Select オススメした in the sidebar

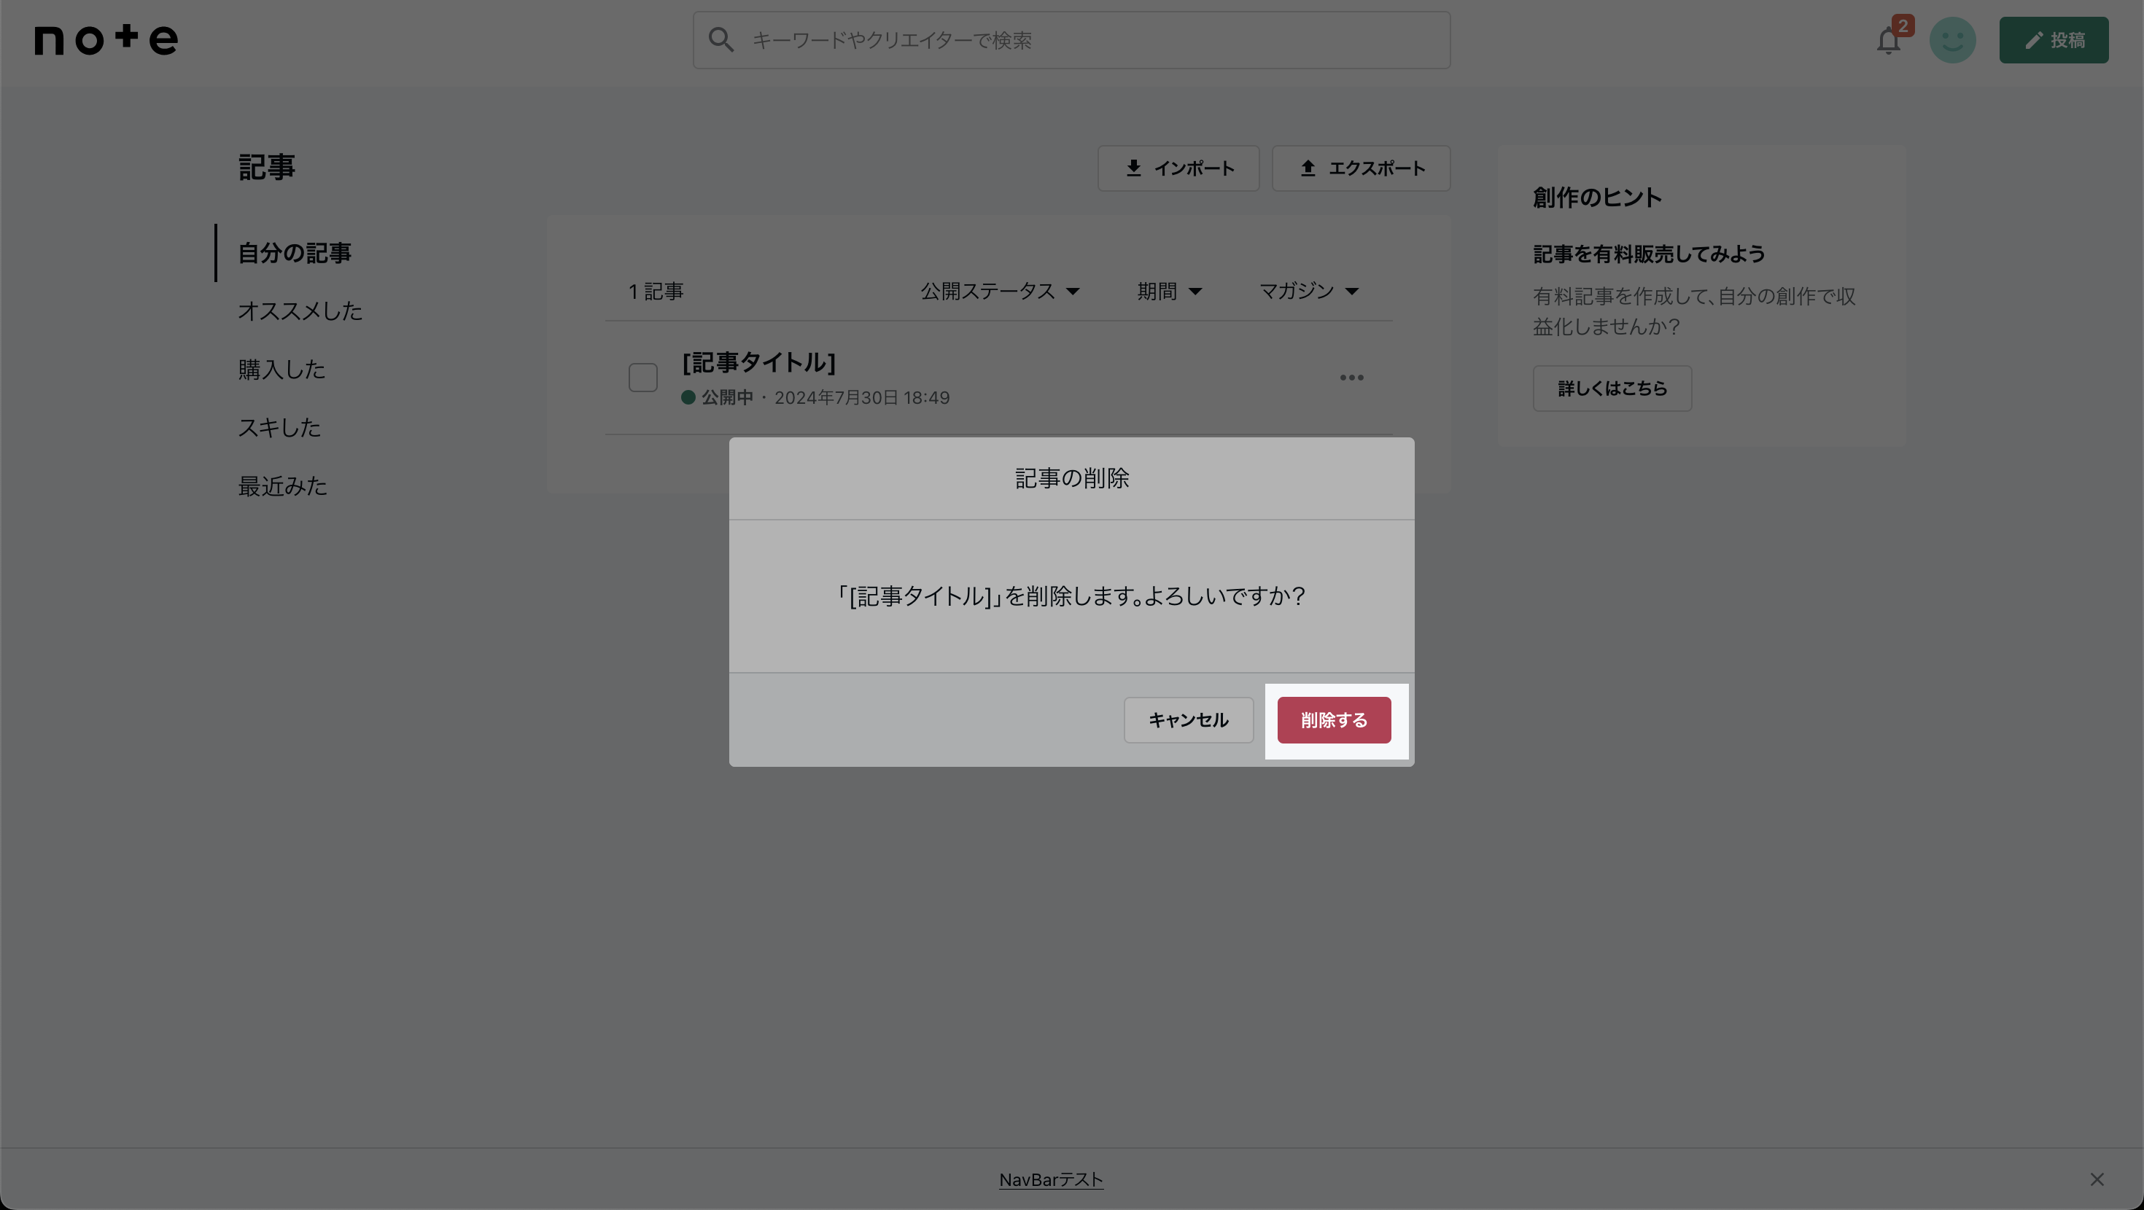pos(300,311)
